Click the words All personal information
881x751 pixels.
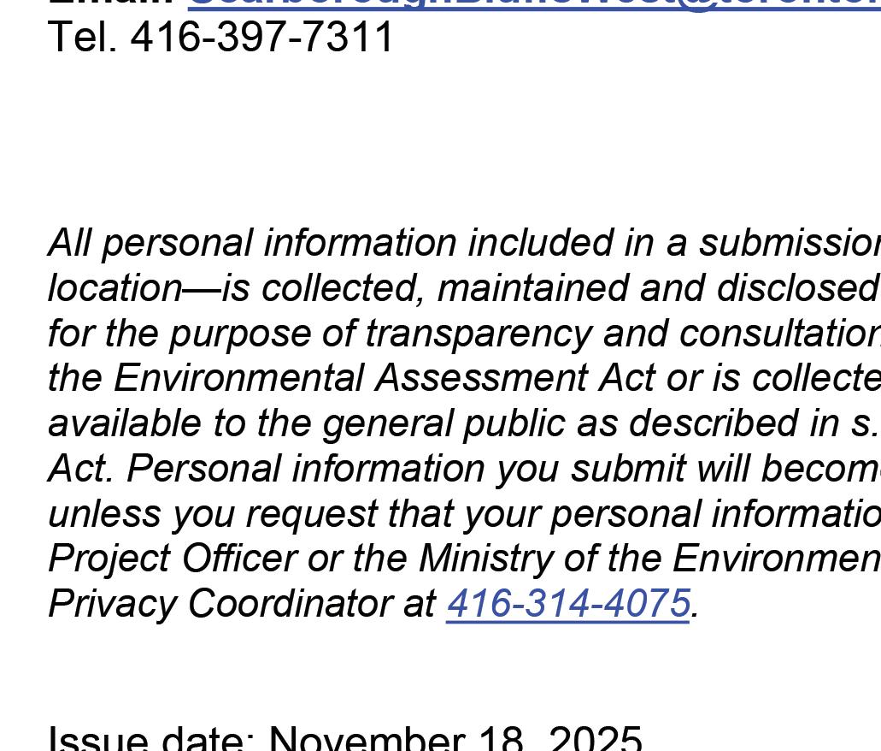coord(252,242)
